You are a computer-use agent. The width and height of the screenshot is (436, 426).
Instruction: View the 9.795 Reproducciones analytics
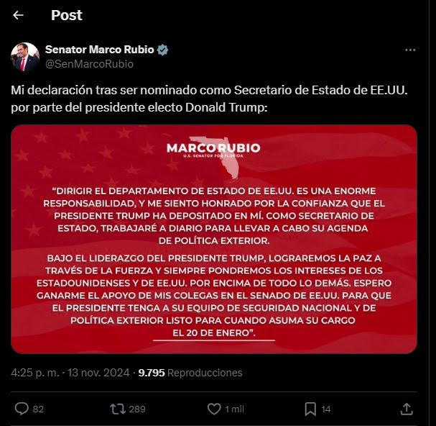(190, 373)
